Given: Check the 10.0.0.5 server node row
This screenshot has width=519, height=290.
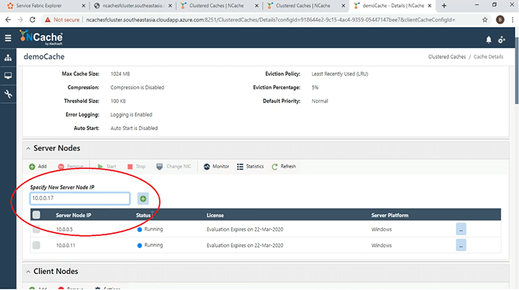Looking at the screenshot, I should pos(37,229).
